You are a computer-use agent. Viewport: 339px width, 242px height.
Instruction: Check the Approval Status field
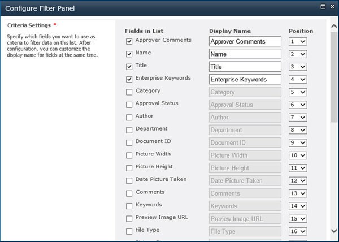[x=129, y=105]
